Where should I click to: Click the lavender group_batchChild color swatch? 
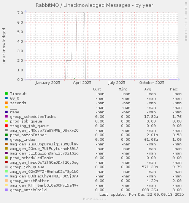(x=6, y=190)
